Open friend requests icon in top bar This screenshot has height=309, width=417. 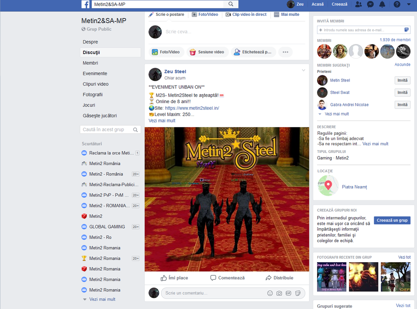pyautogui.click(x=358, y=4)
